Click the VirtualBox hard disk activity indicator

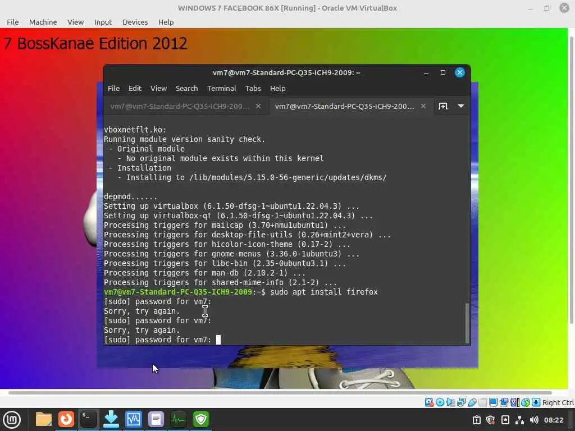(429, 402)
